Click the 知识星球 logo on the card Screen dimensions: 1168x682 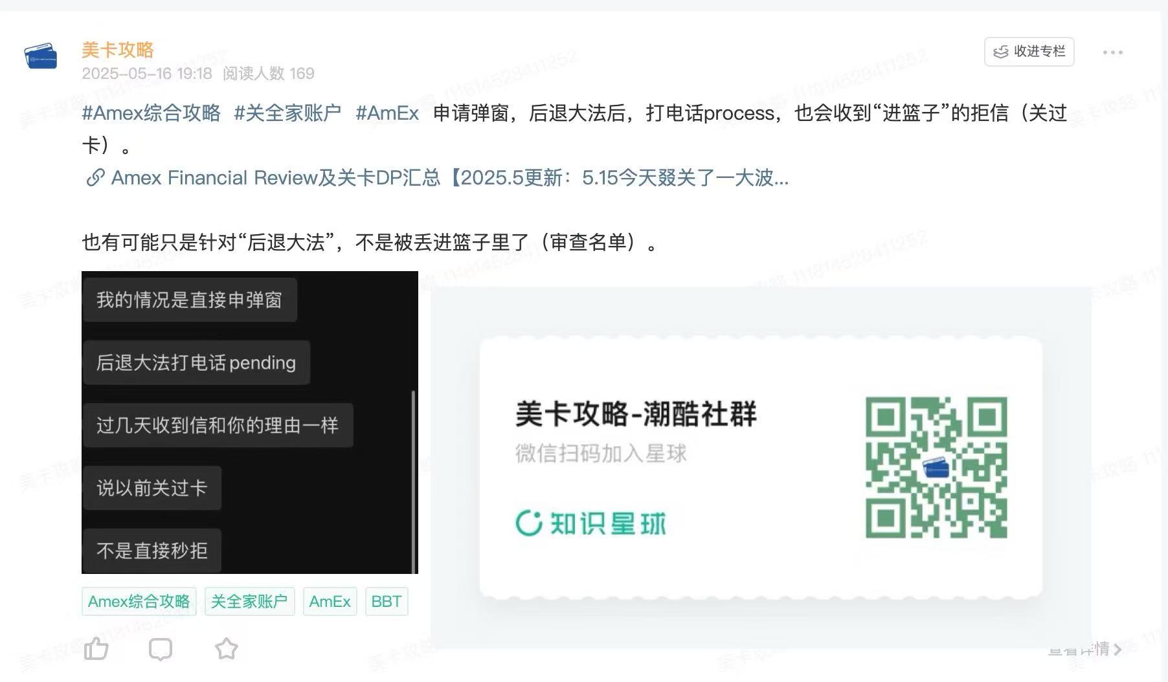coord(590,523)
